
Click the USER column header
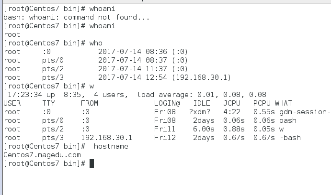(12, 103)
